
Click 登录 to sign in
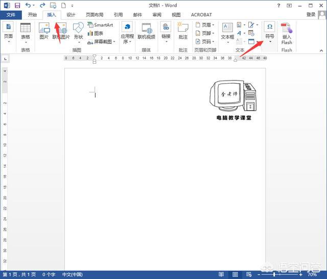tap(311, 15)
